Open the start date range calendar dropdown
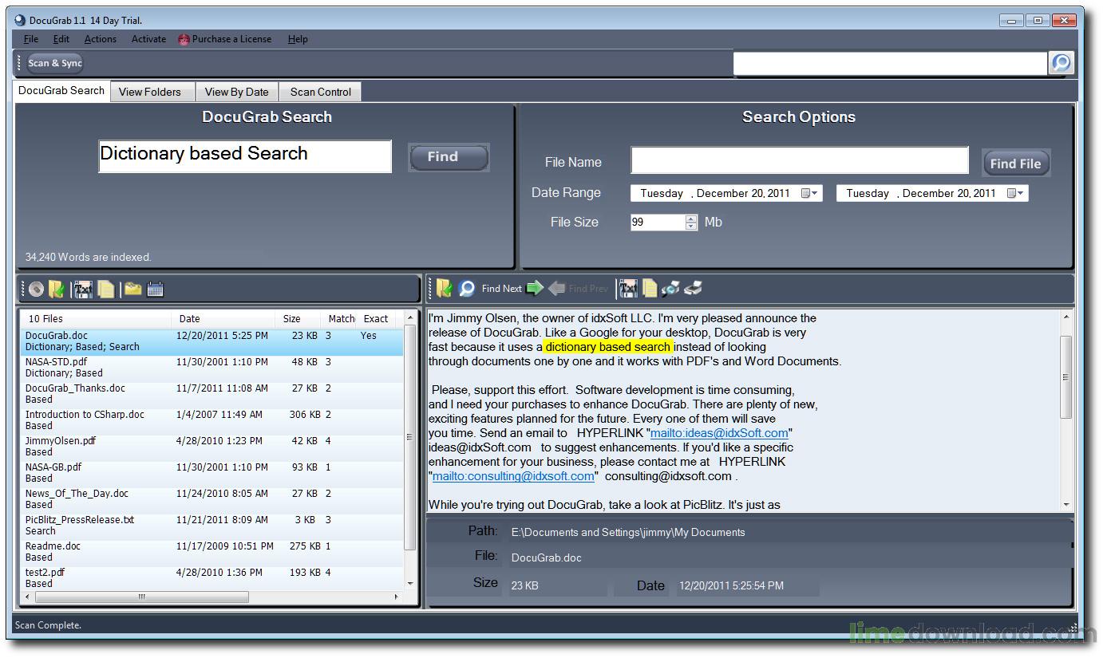The height and width of the screenshot is (658, 1103). coord(810,193)
